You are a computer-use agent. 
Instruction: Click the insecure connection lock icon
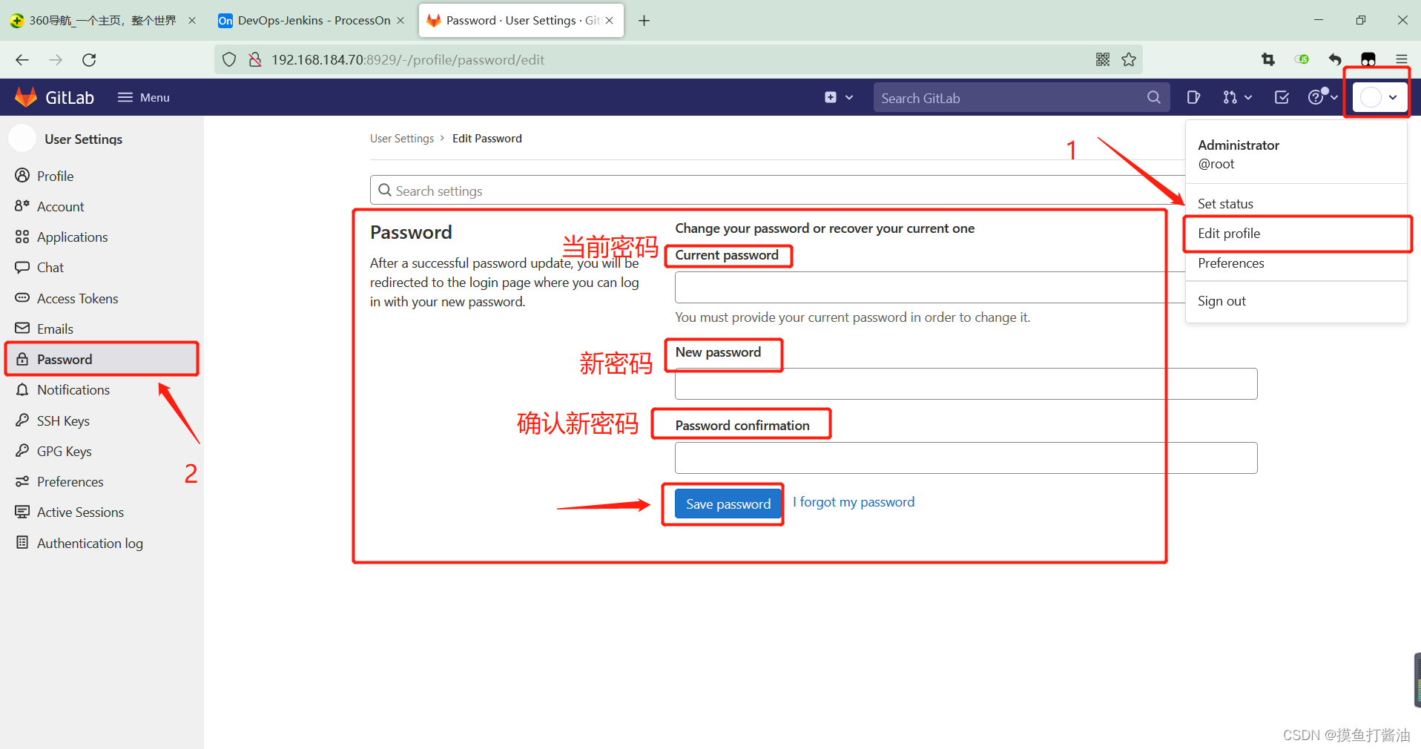tap(255, 59)
